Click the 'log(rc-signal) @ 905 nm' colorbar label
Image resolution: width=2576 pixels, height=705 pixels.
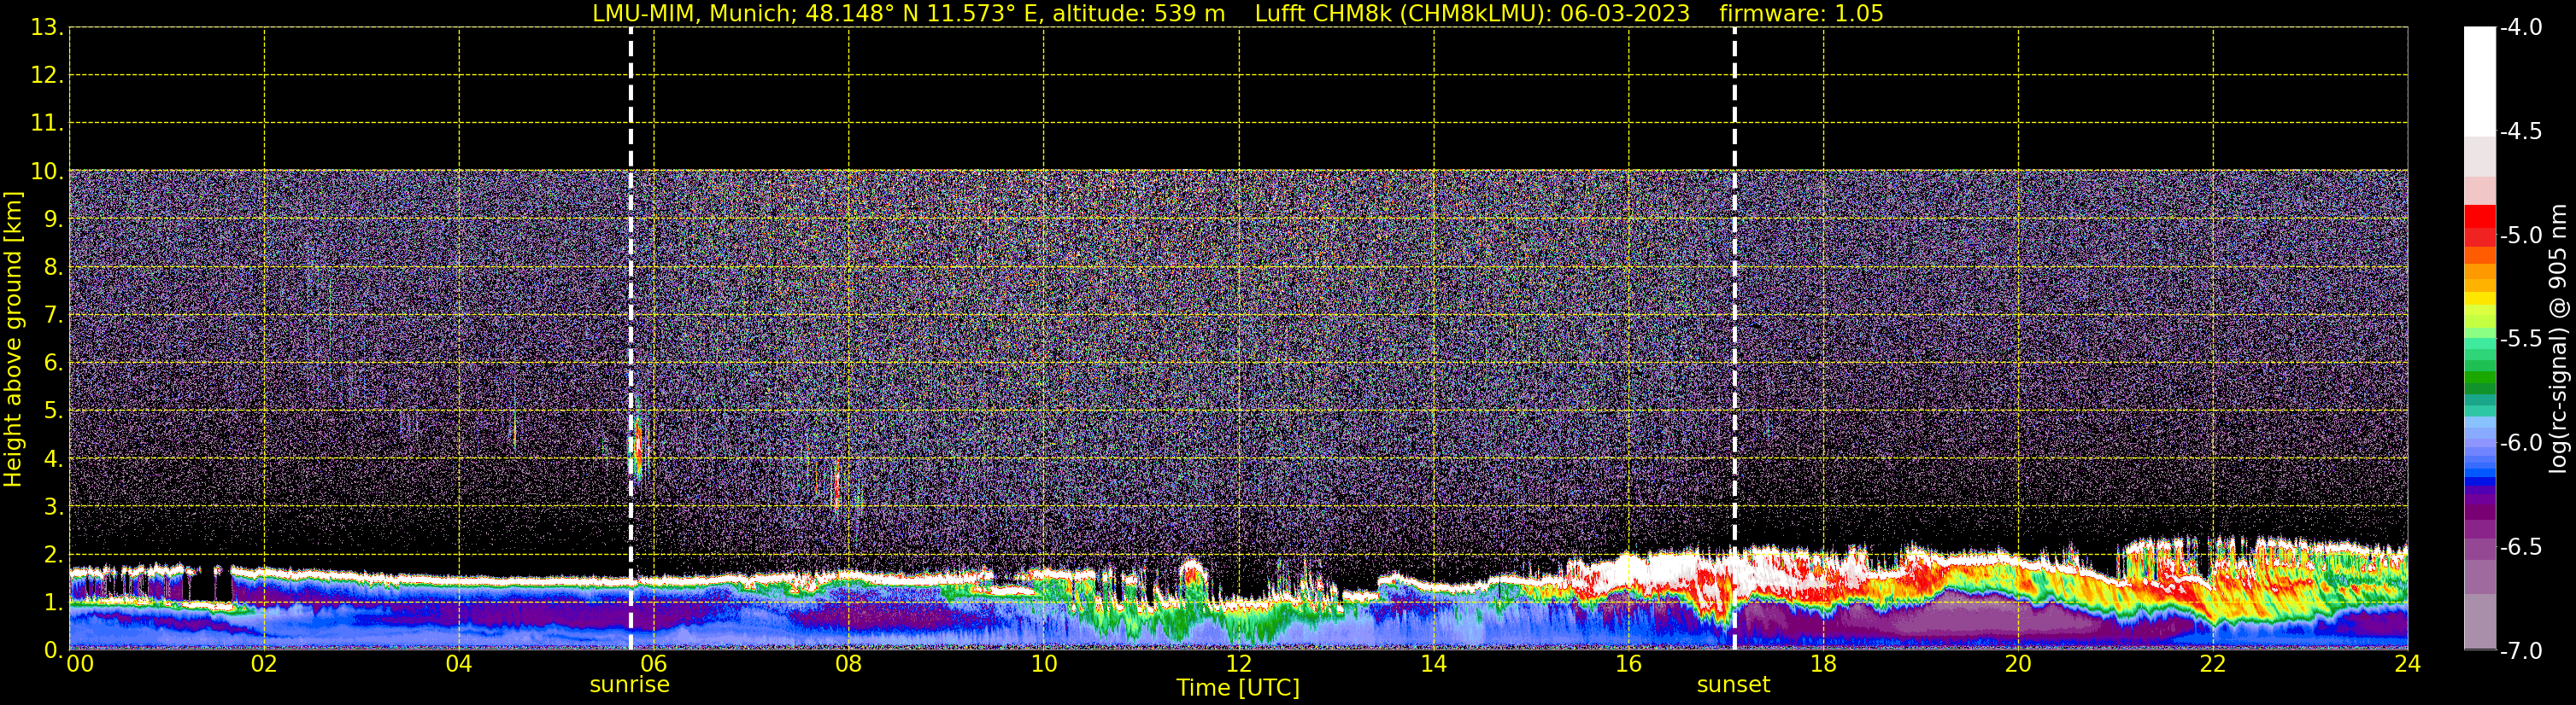pyautogui.click(x=2558, y=339)
